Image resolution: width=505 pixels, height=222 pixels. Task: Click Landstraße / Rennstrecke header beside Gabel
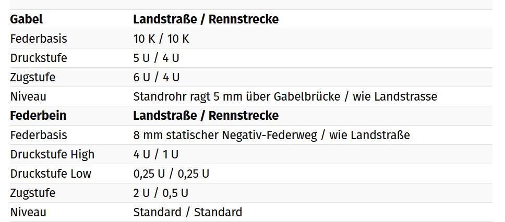click(206, 19)
